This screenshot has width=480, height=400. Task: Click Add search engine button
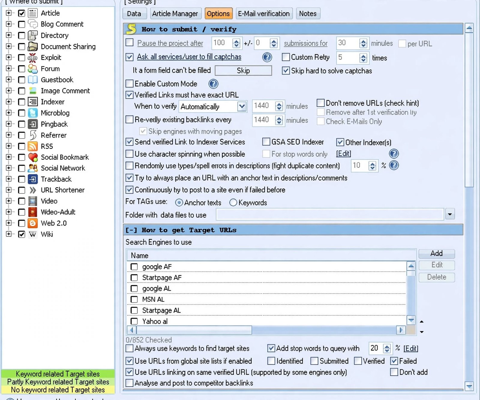pos(436,254)
